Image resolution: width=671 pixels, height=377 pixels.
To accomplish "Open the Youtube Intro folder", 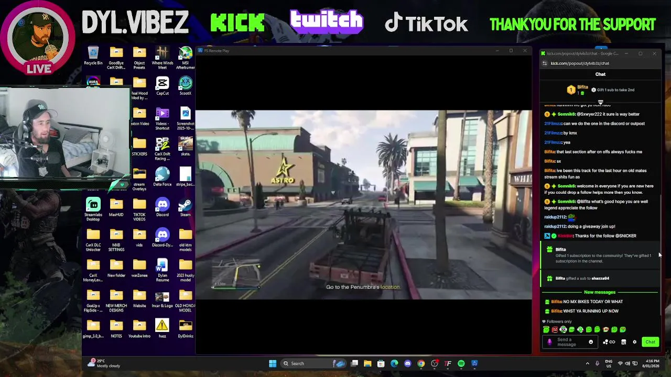I will click(139, 328).
